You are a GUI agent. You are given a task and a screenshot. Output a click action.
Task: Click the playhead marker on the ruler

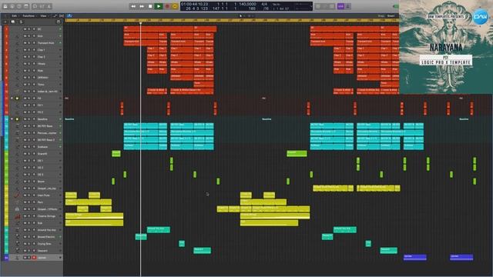pos(140,23)
